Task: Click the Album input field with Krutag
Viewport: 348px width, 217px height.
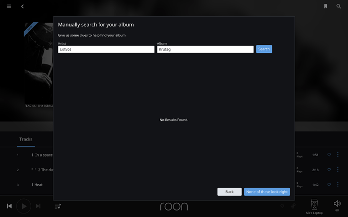Action: [205, 49]
